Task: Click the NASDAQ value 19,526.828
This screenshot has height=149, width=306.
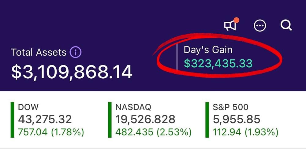Action: click(145, 119)
